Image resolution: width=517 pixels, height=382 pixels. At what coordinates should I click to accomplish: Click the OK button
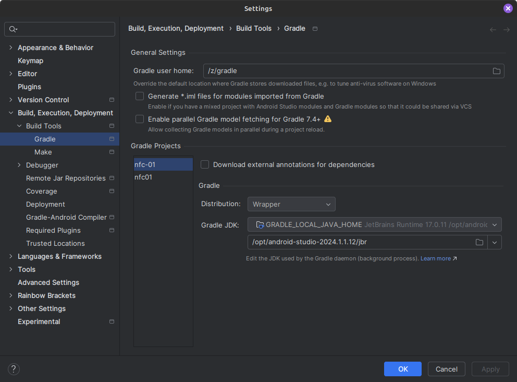coord(403,369)
